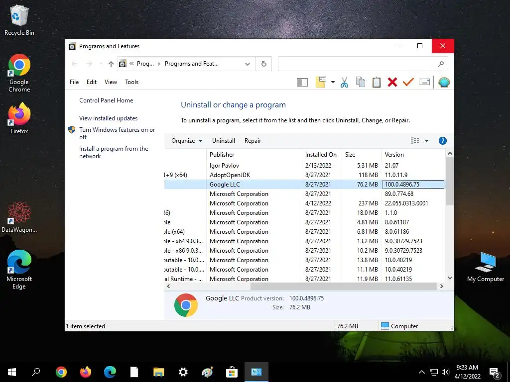Image resolution: width=510 pixels, height=382 pixels.
Task: Click the Uninstall button
Action: [224, 141]
